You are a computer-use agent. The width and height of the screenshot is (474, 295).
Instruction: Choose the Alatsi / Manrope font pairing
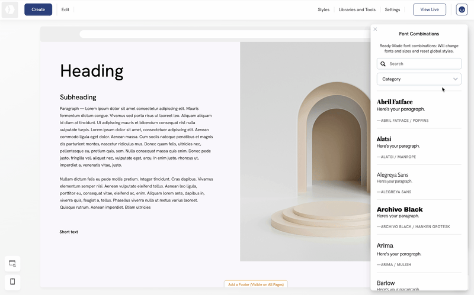click(418, 147)
